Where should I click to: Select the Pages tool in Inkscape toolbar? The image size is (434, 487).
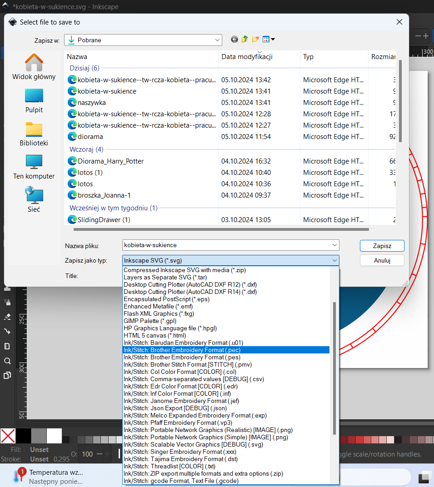click(7, 376)
